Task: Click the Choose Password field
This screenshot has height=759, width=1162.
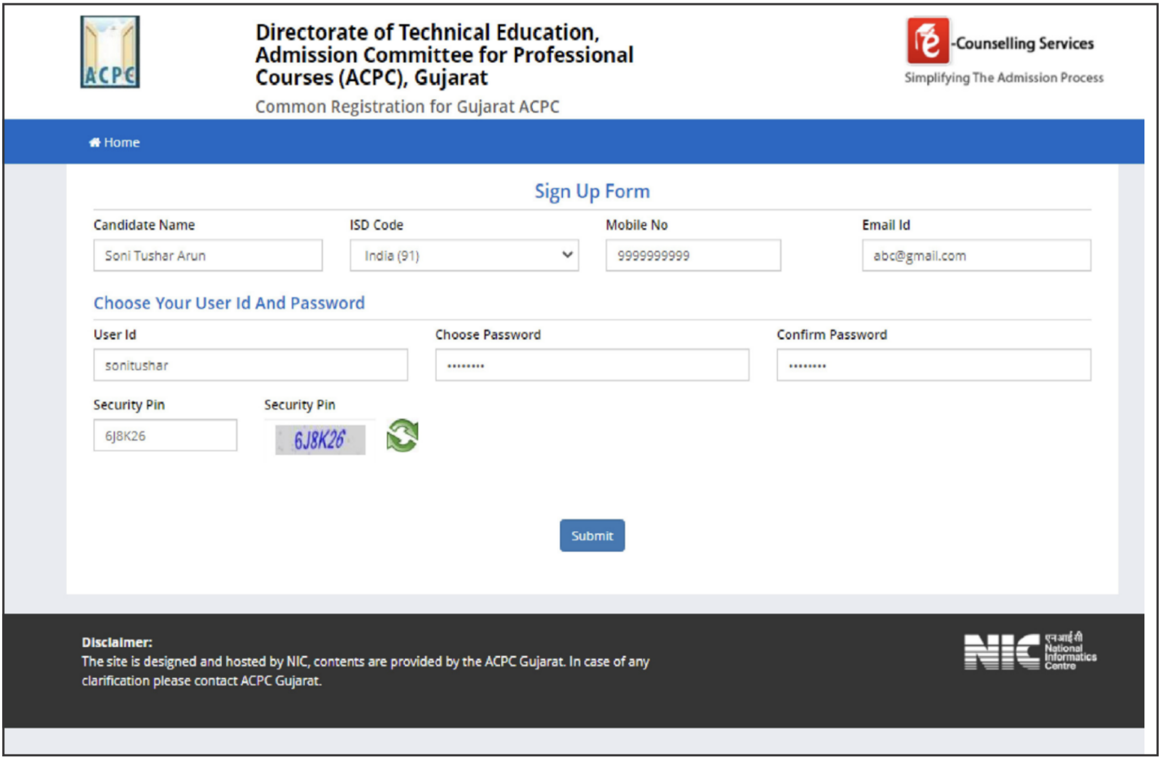Action: pyautogui.click(x=592, y=365)
